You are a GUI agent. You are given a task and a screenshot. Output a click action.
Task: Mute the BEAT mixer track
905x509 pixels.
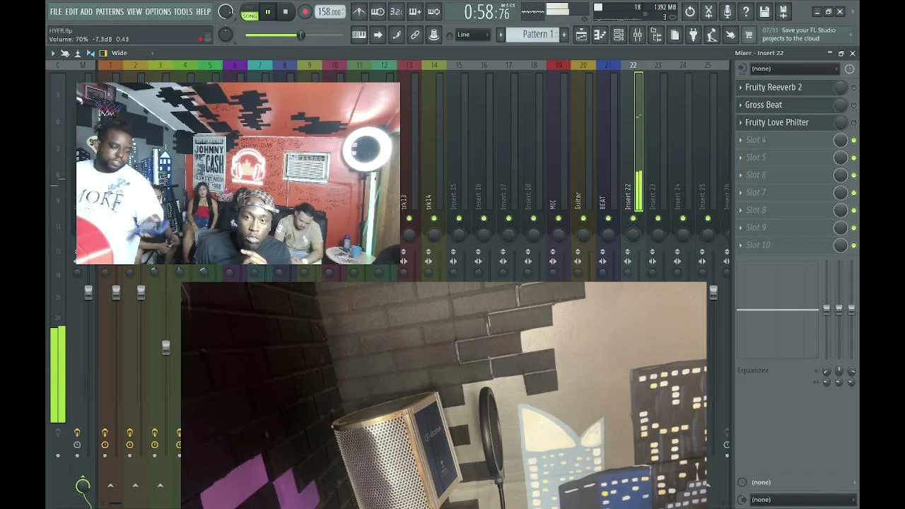pyautogui.click(x=608, y=218)
